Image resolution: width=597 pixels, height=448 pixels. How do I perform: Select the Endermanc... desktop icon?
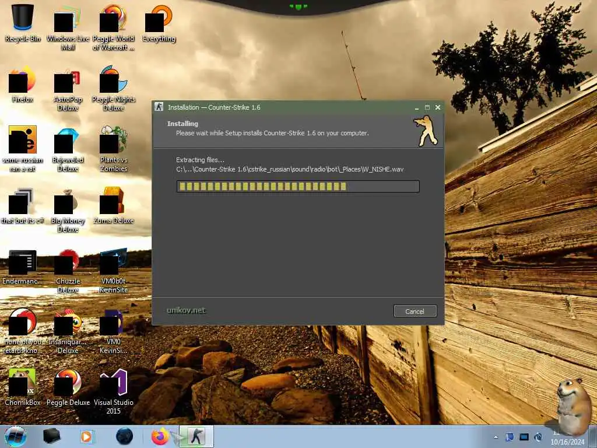(x=23, y=267)
